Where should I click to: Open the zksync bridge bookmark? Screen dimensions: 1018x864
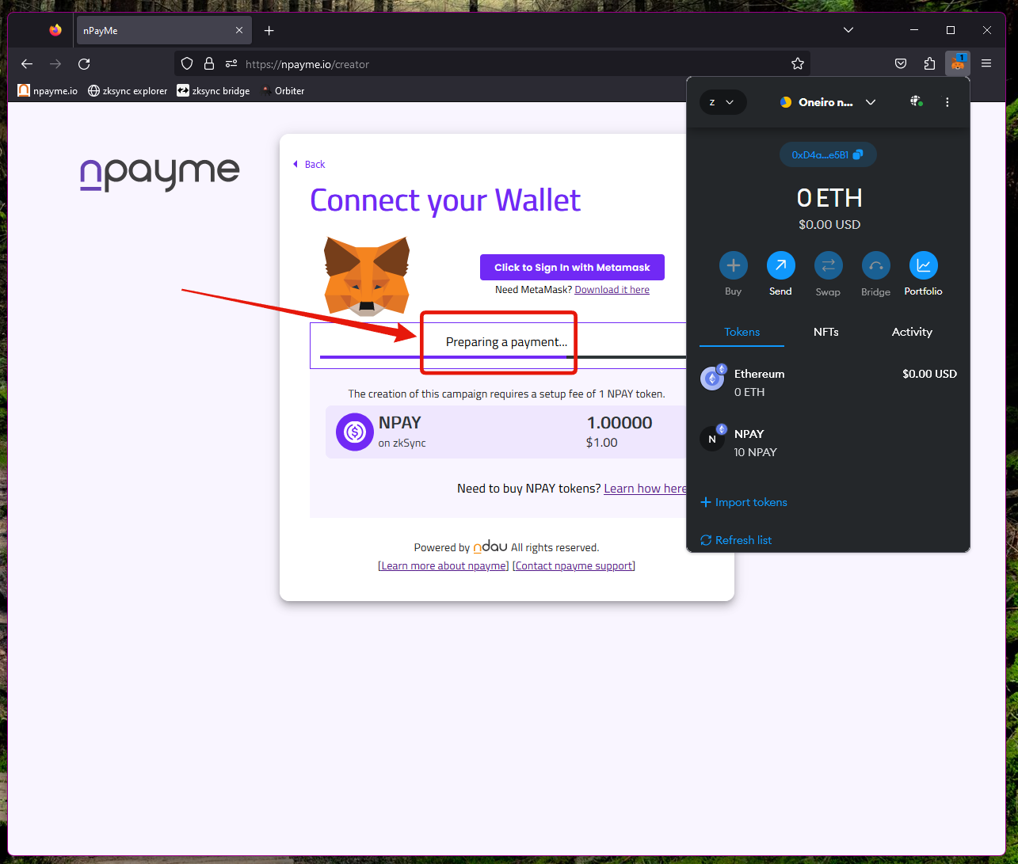click(213, 91)
